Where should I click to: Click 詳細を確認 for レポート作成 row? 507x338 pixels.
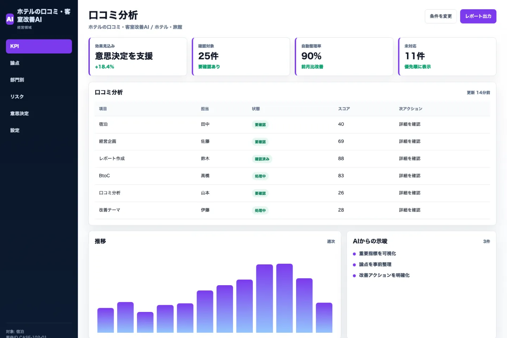(x=409, y=159)
